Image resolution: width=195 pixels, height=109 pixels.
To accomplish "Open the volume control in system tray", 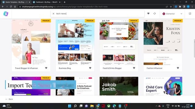I will click(176, 106).
